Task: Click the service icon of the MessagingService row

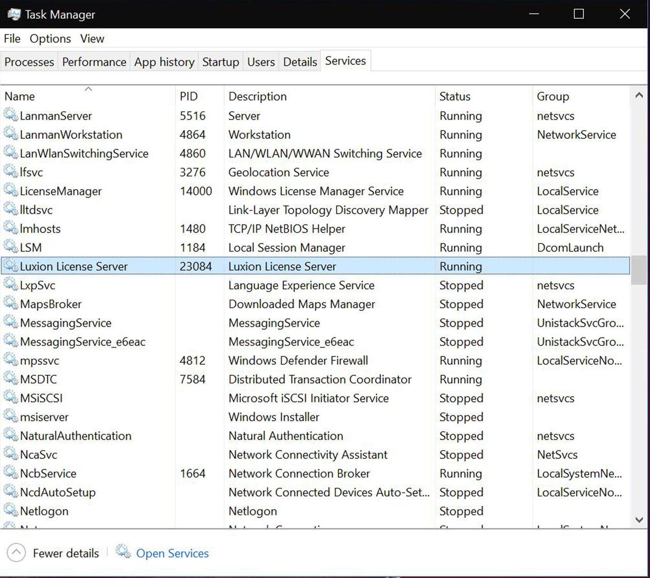Action: coord(11,322)
